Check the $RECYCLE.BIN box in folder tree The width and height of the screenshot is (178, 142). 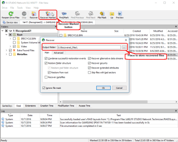[x=15, y=39]
